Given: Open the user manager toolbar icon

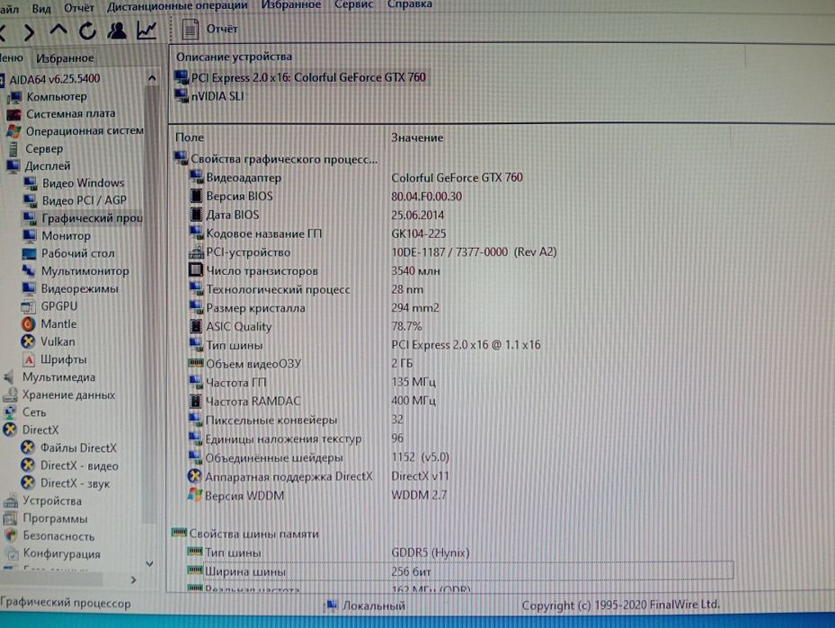Looking at the screenshot, I should (117, 31).
